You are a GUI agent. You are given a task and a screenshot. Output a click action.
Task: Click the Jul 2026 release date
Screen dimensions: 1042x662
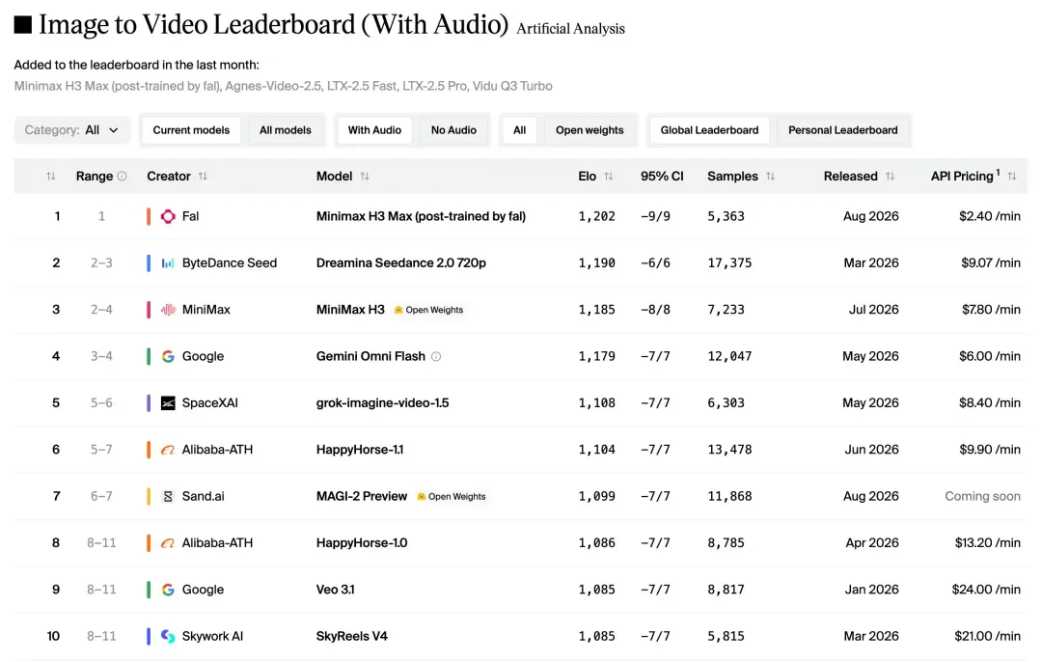click(873, 310)
